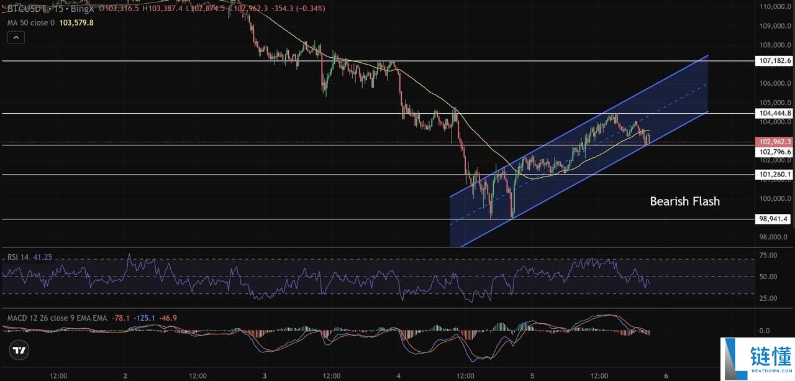This screenshot has height=381, width=795.
Task: Select the Bearish Flash text annotation
Action: click(684, 201)
